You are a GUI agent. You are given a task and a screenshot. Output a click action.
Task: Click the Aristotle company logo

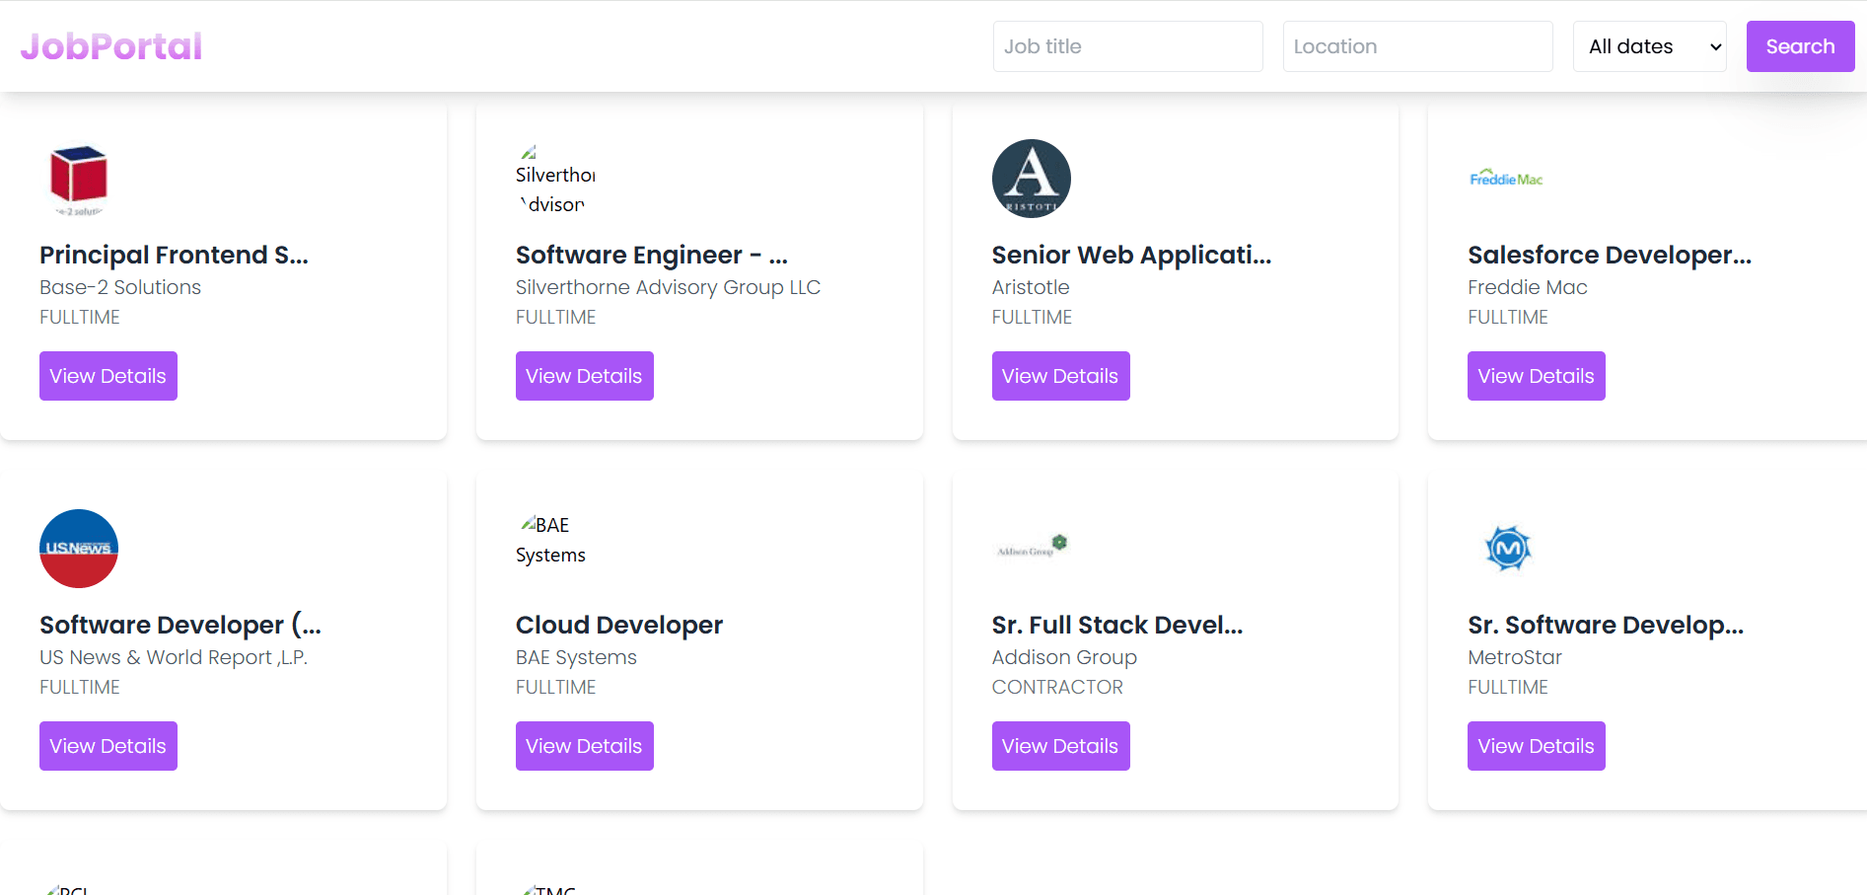[1031, 179]
